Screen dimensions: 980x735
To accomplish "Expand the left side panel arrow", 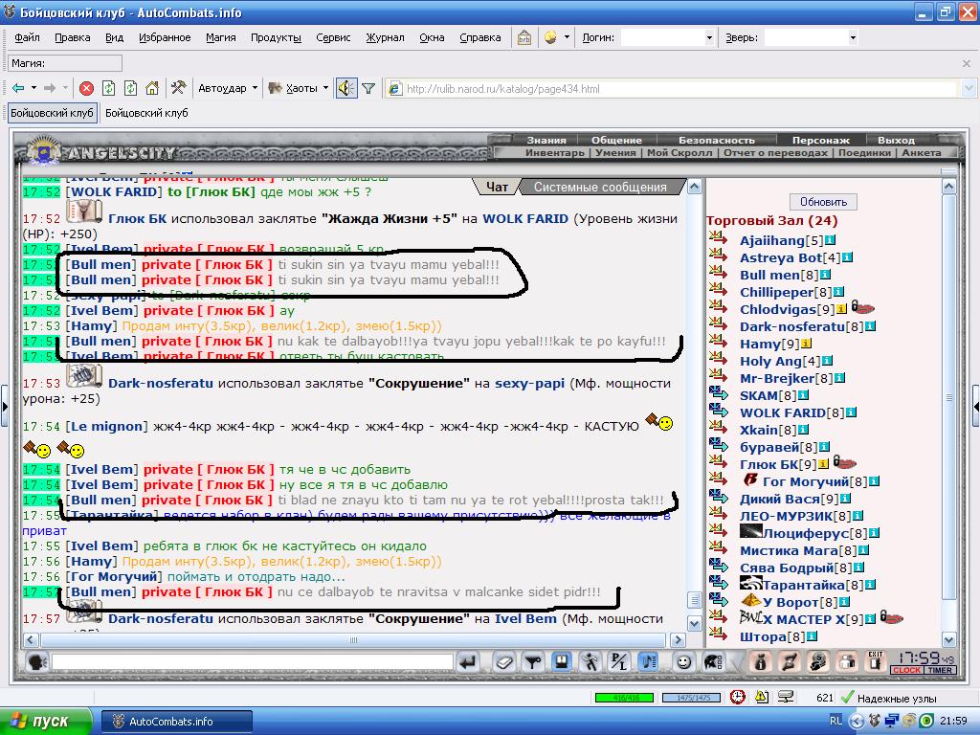I will click(5, 407).
